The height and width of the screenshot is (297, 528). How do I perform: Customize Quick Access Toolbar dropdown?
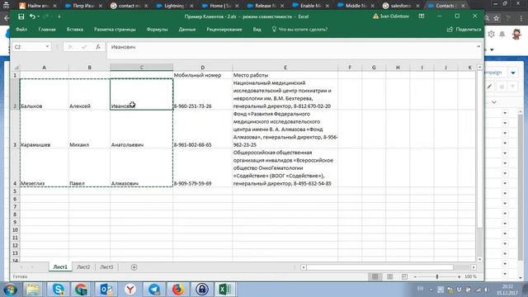59,16
